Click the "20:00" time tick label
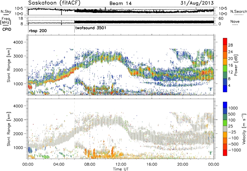The height and width of the screenshot is (171, 247). pos(183,165)
